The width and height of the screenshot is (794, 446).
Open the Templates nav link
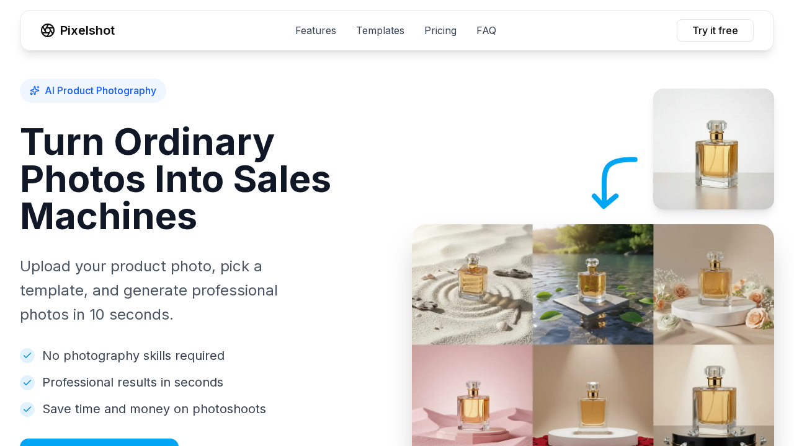pos(380,30)
